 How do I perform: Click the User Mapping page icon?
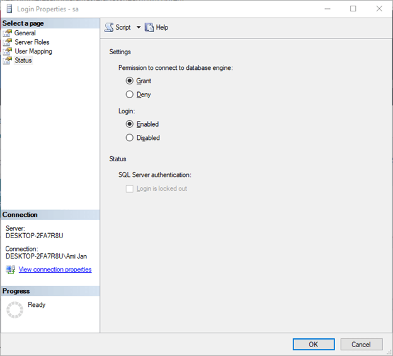tap(8, 51)
